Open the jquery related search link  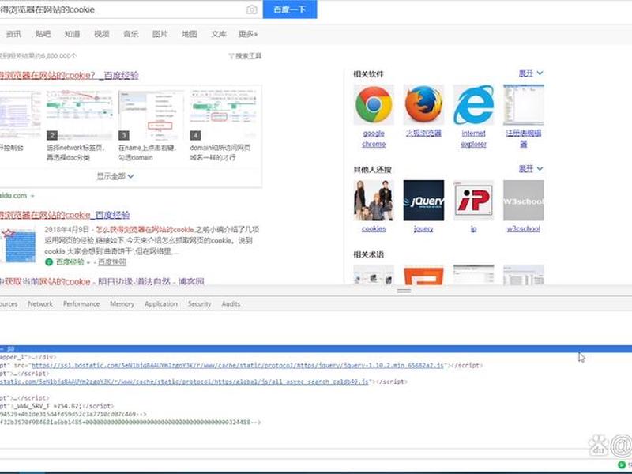pyautogui.click(x=423, y=228)
